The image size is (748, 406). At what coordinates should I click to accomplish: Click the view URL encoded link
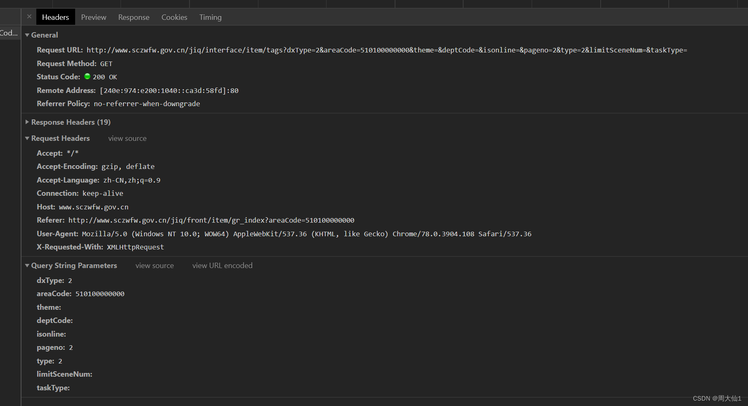(222, 265)
